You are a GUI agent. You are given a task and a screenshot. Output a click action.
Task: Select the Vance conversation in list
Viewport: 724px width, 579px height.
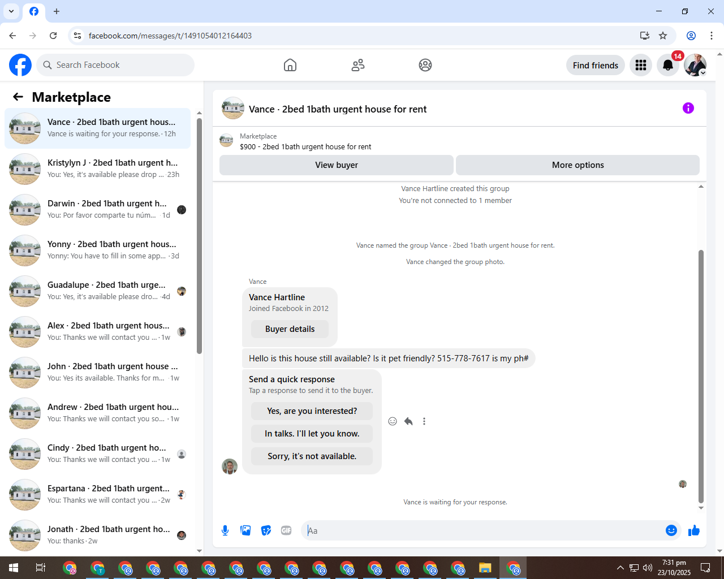pyautogui.click(x=97, y=128)
